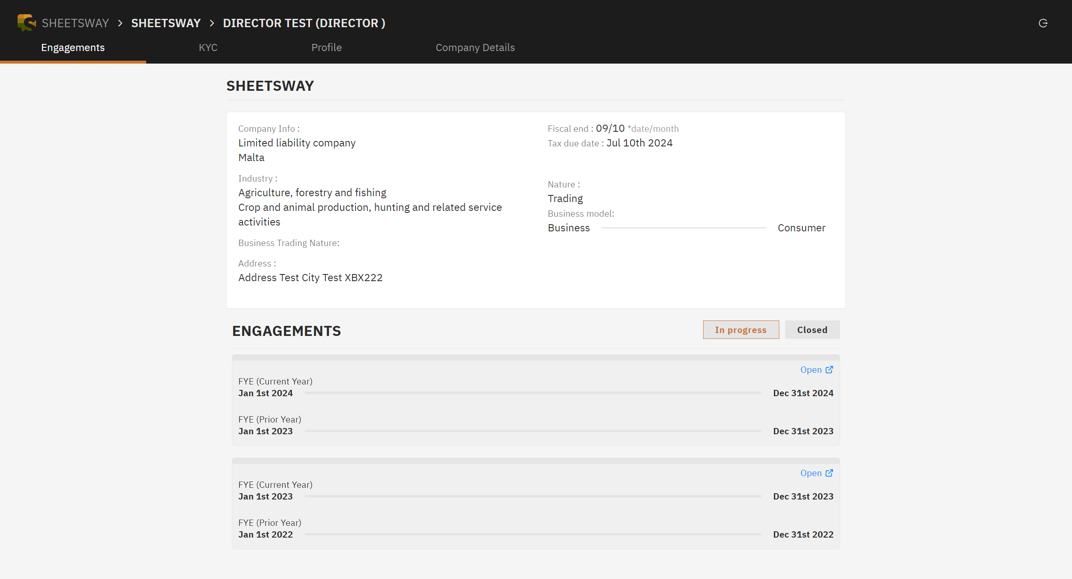The height and width of the screenshot is (579, 1072).
Task: Click the tax due date 'Jul 10th 2024'
Action: (639, 143)
